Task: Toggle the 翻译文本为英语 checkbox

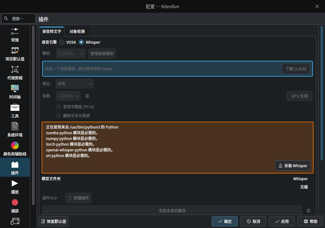Action: pyautogui.click(x=73, y=116)
